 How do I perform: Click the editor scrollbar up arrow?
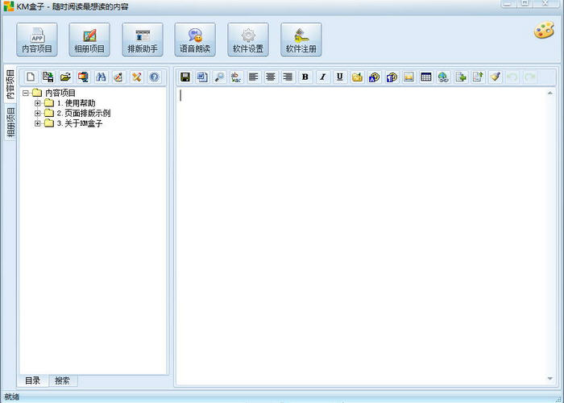[x=550, y=93]
